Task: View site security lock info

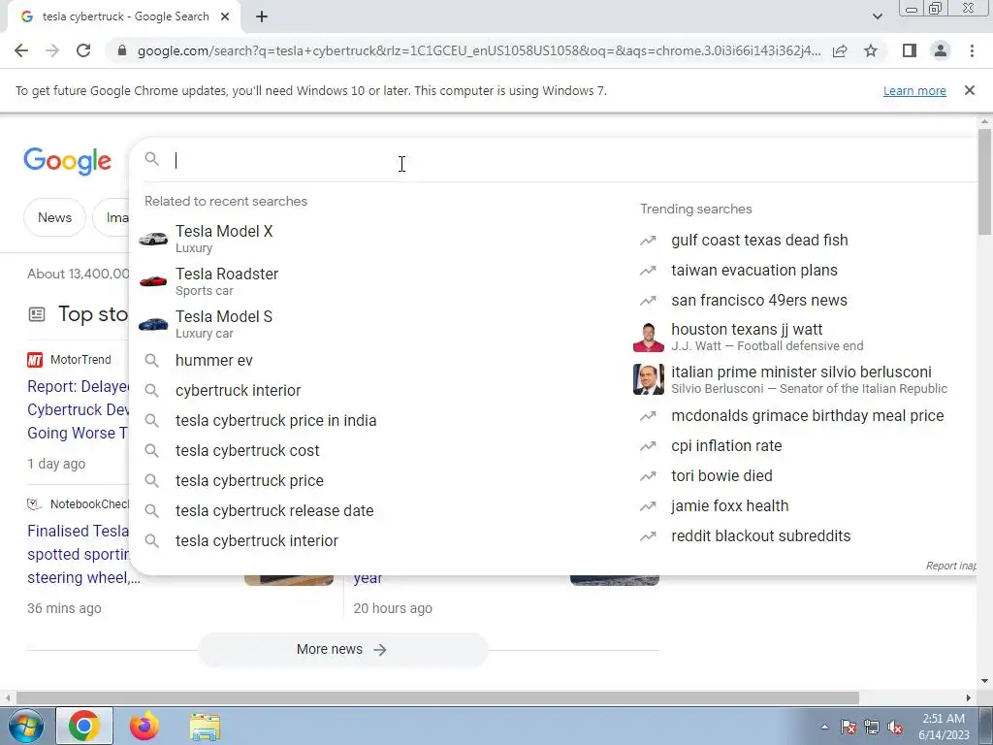Action: [122, 50]
